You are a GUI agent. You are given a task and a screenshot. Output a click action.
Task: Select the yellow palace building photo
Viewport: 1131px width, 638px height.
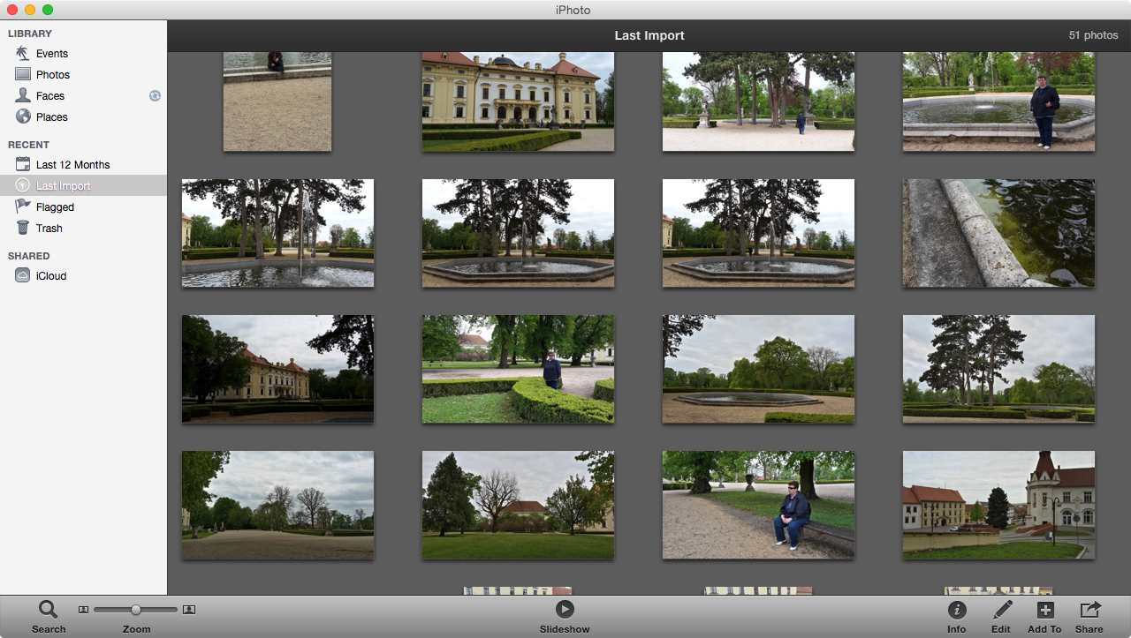(x=518, y=101)
